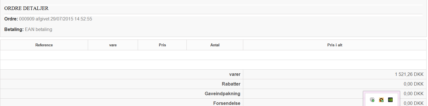Click the Rabatter row label
The height and width of the screenshot is (106, 428).
(x=231, y=84)
